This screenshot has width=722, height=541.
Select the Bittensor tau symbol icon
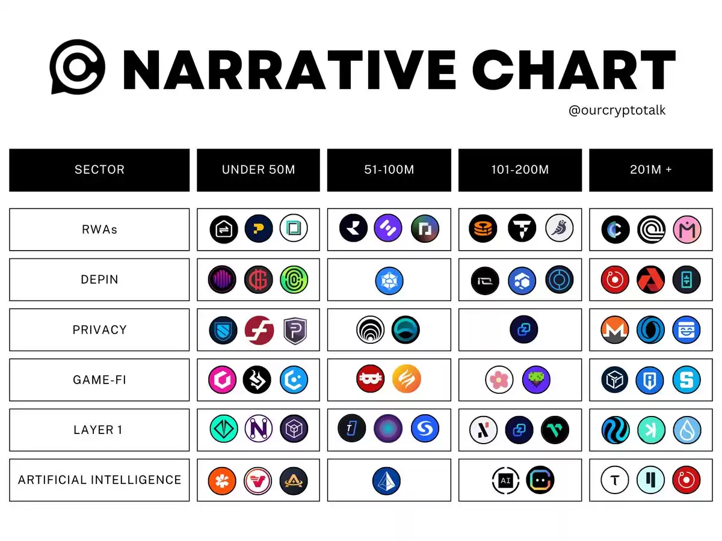[616, 480]
